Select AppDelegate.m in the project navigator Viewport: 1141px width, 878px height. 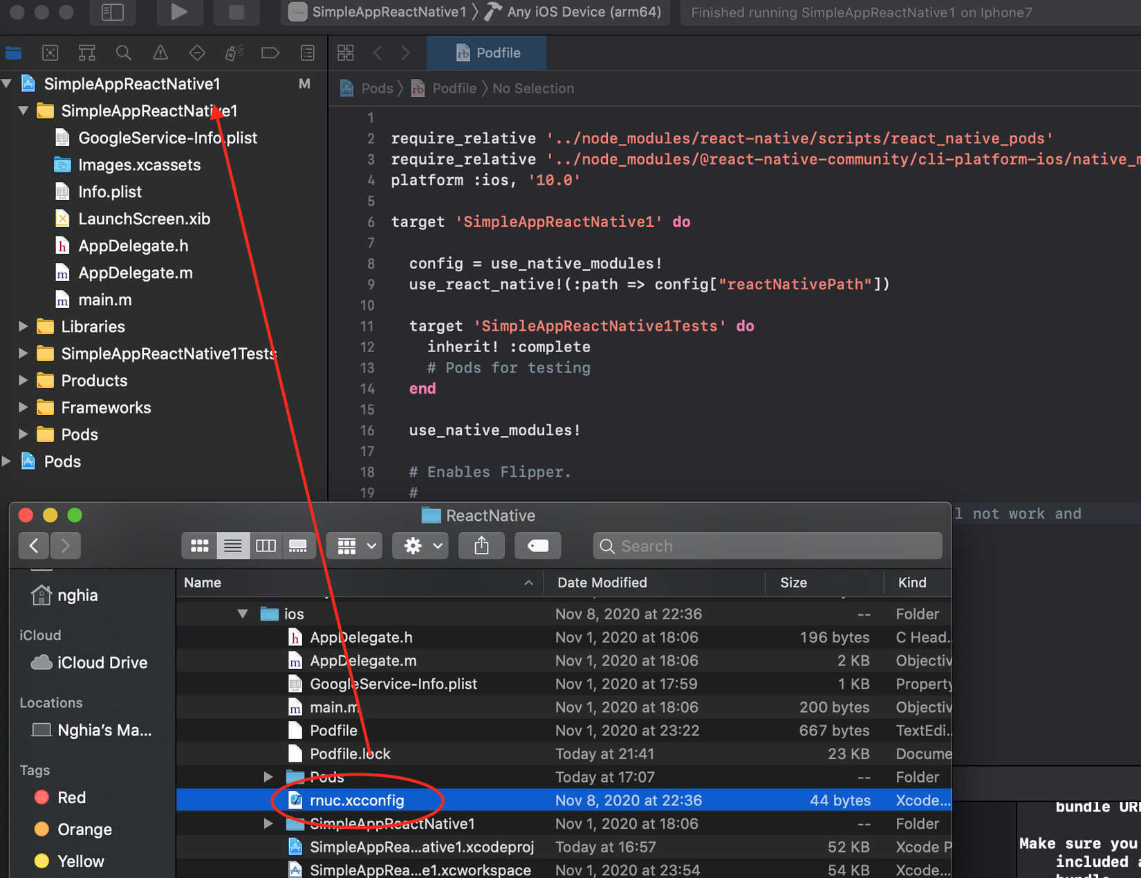135,273
